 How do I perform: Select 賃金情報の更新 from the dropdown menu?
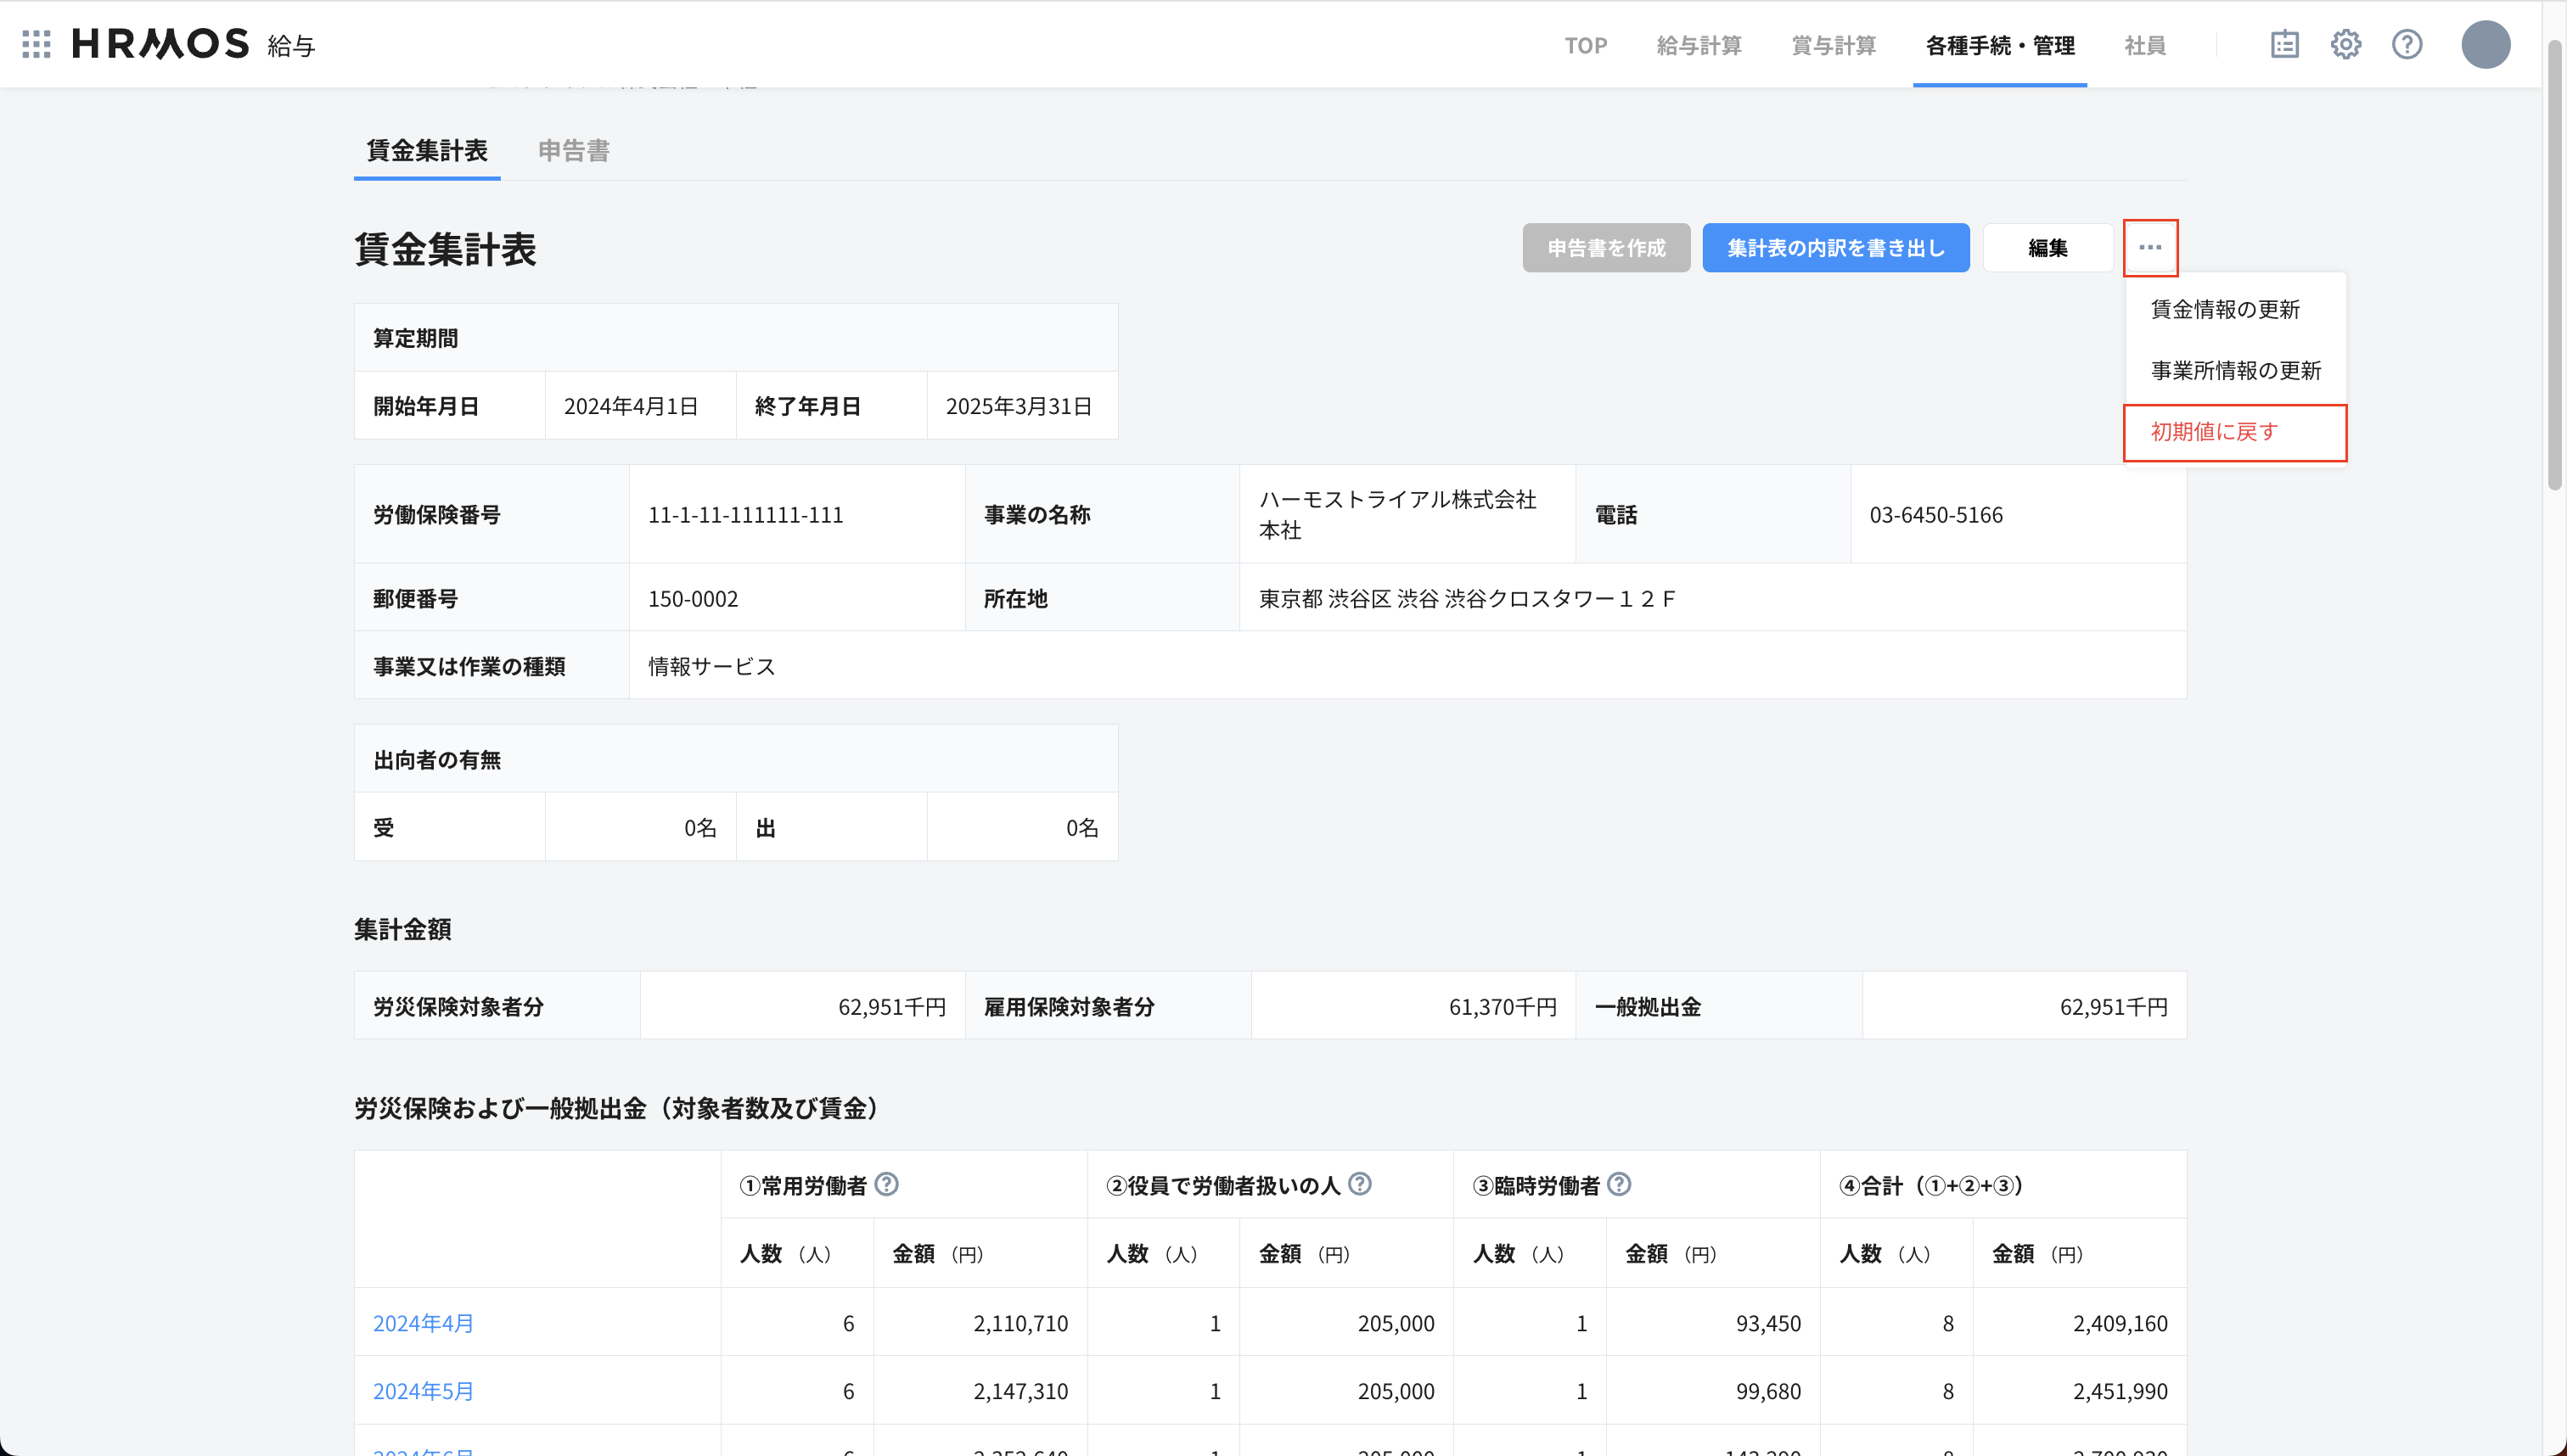point(2225,310)
